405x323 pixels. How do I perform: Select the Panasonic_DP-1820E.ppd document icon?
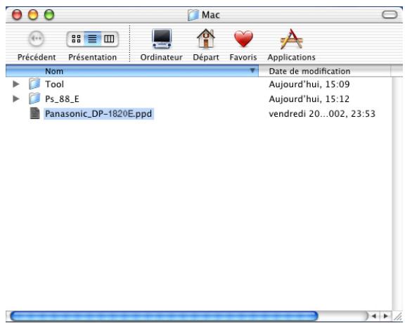click(35, 113)
